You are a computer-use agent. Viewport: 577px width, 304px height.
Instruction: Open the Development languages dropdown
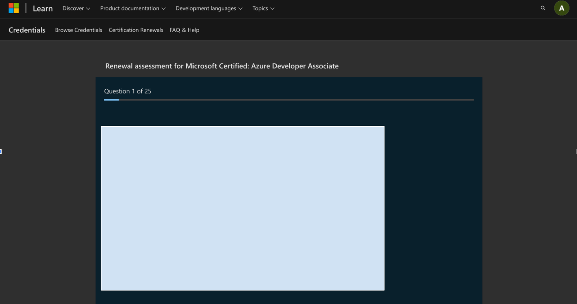click(x=209, y=8)
